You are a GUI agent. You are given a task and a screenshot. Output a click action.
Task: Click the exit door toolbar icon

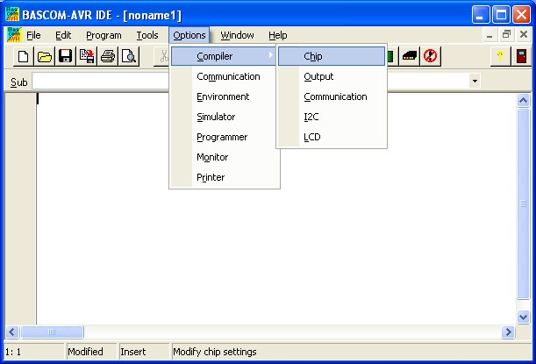tap(521, 56)
